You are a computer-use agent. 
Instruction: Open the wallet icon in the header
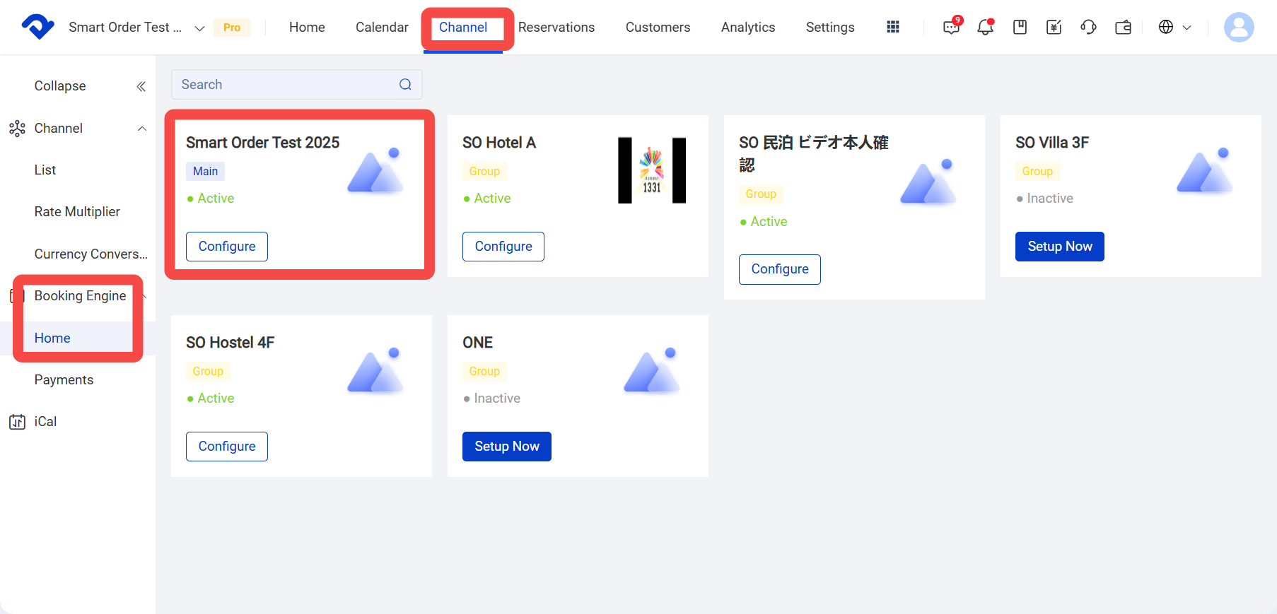coord(1124,27)
